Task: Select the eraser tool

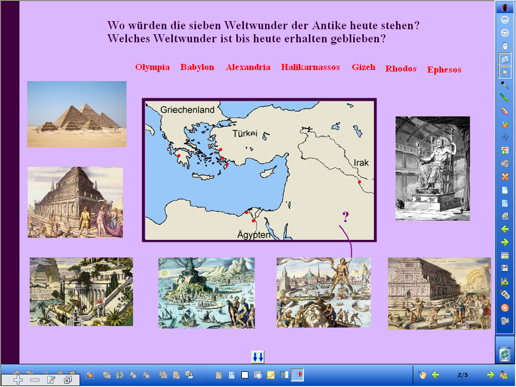Action: [x=505, y=111]
